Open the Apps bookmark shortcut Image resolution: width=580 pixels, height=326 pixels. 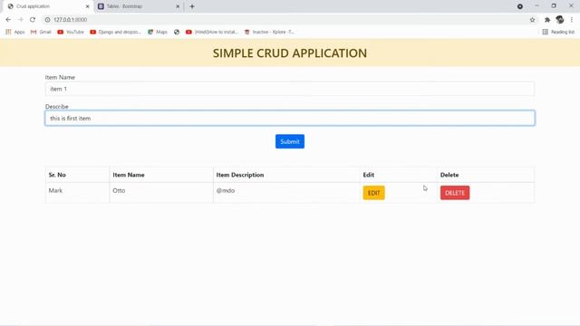15,33
